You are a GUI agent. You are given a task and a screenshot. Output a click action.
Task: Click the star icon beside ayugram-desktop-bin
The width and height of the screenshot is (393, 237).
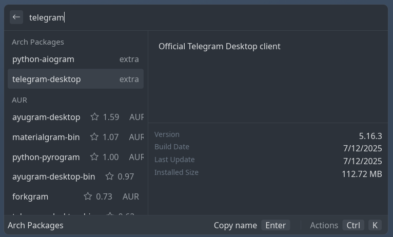(109, 176)
